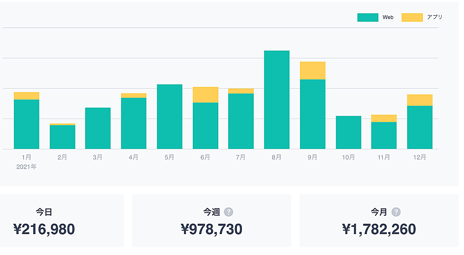
Task: Select the teal Web bar for 4月
Action: click(x=134, y=124)
